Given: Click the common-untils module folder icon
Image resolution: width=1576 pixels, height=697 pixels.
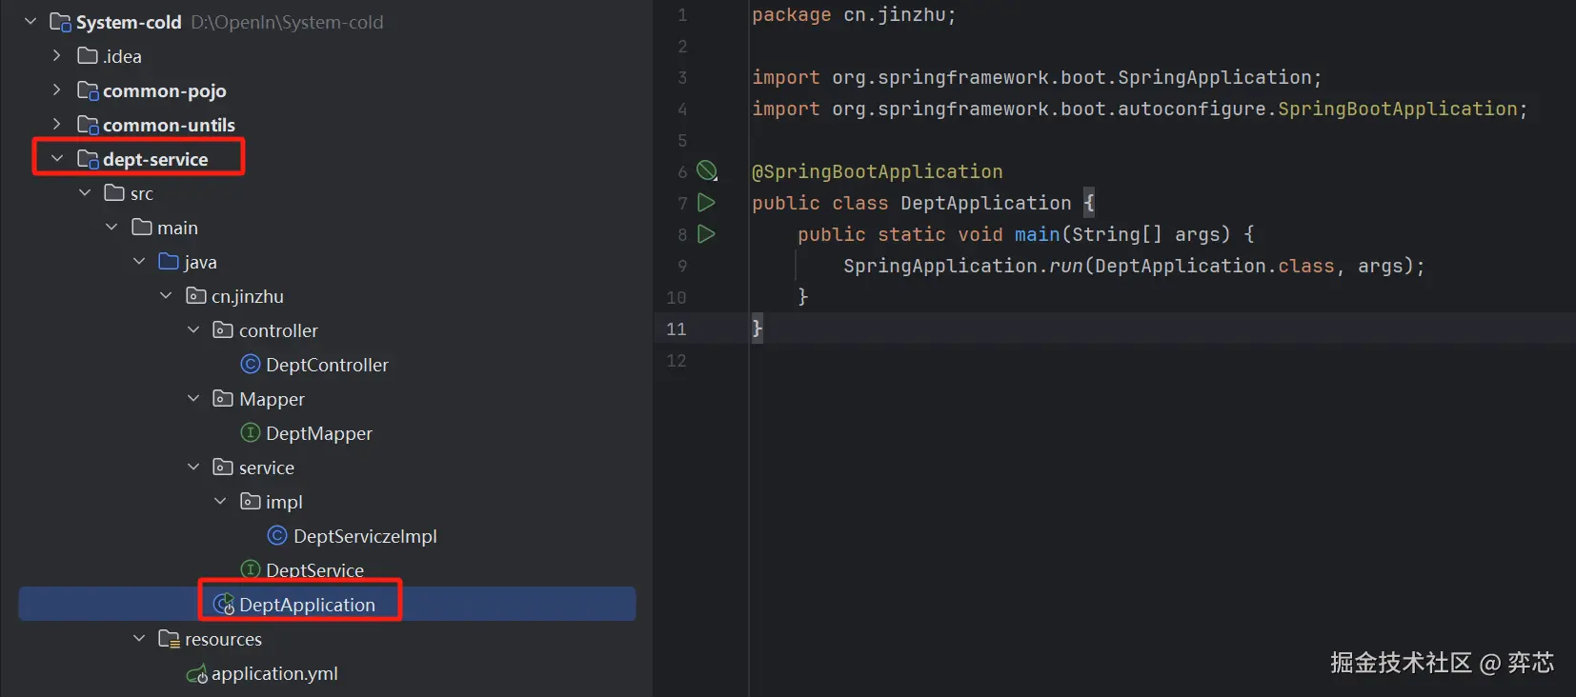Looking at the screenshot, I should (x=88, y=126).
